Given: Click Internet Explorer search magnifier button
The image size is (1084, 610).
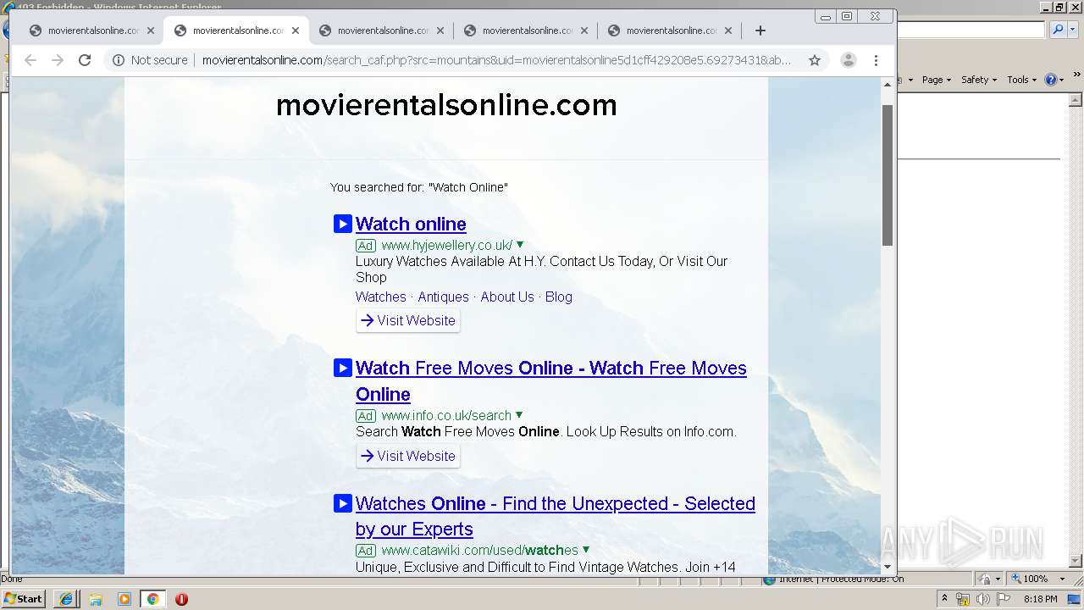Looking at the screenshot, I should coord(1058,30).
